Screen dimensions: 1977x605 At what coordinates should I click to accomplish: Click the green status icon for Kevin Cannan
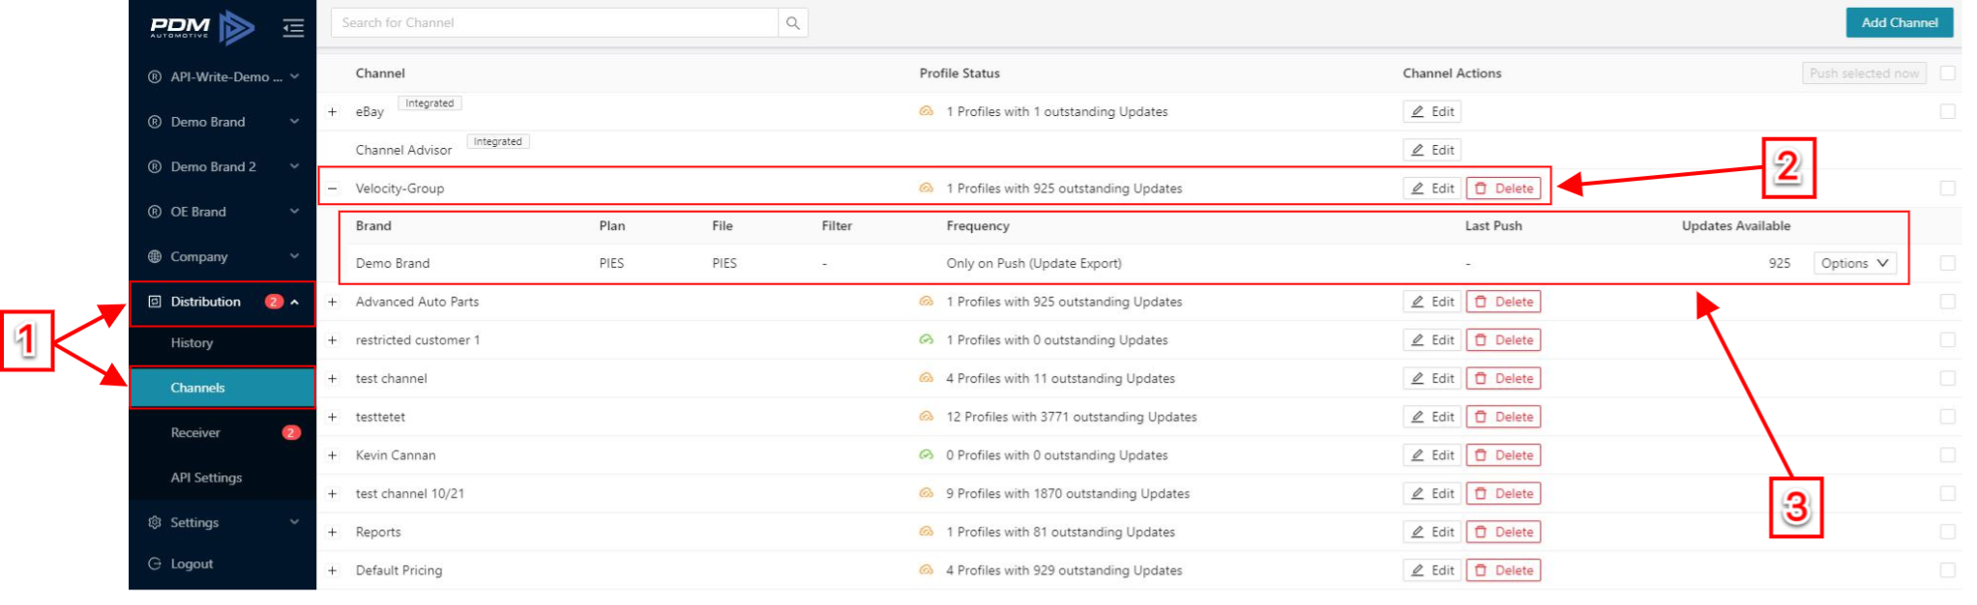927,454
